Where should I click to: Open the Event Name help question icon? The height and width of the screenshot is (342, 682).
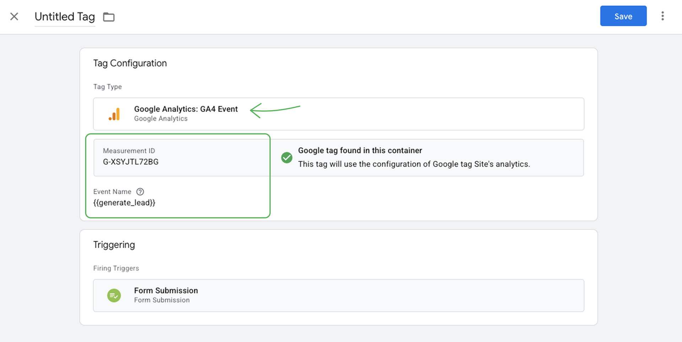[x=140, y=192]
